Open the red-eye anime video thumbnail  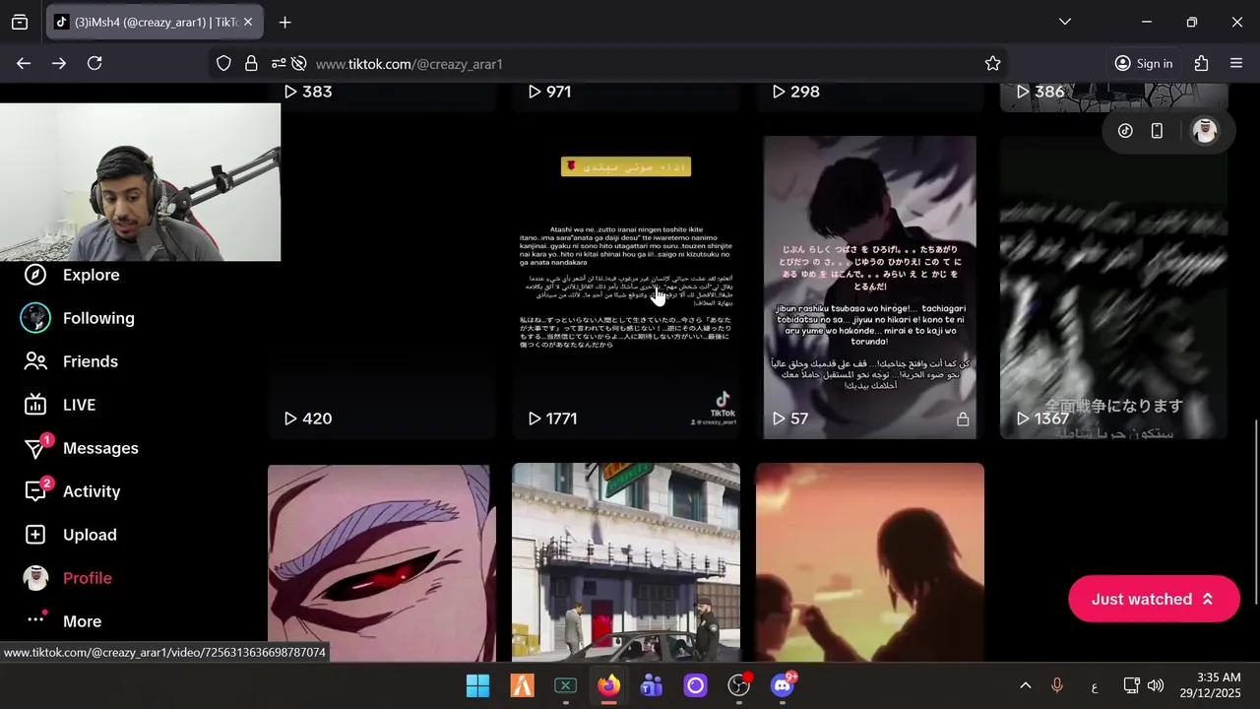(x=382, y=562)
